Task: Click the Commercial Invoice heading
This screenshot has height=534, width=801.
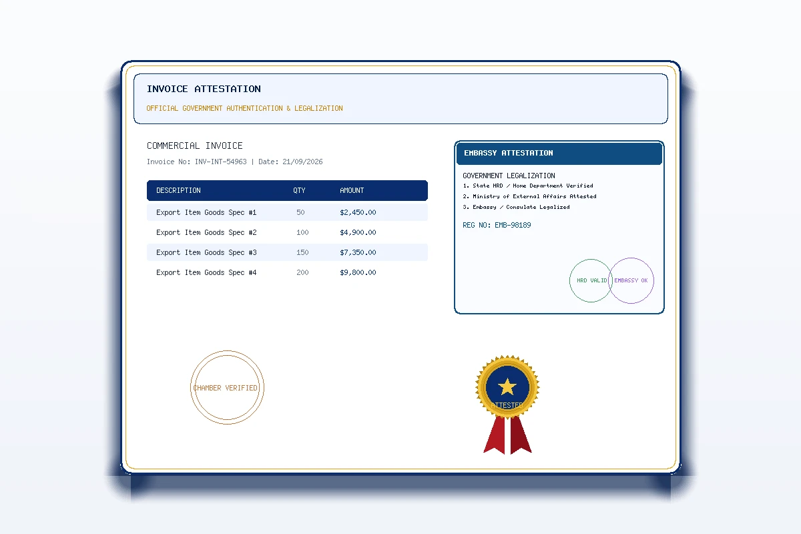Action: coord(195,146)
